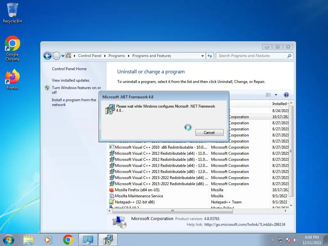Image resolution: width=328 pixels, height=246 pixels.
Task: Sort by the Installed On column header
Action: 280,104
